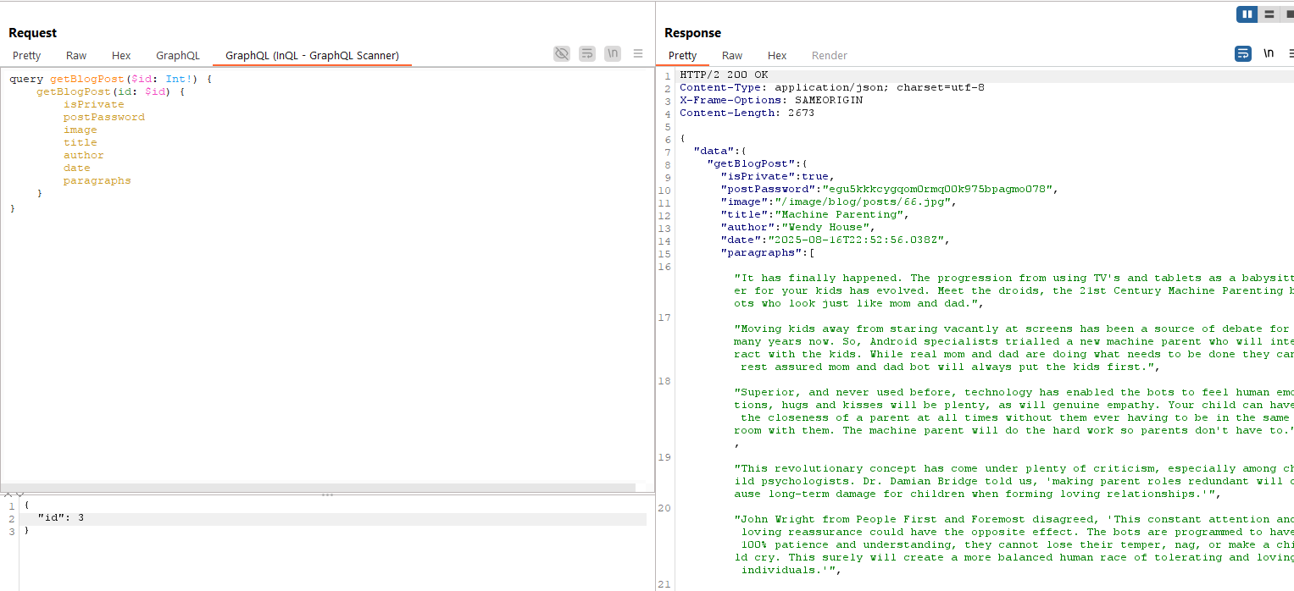Toggle line wrap icon in Response panel
This screenshot has width=1294, height=591.
pyautogui.click(x=1242, y=53)
